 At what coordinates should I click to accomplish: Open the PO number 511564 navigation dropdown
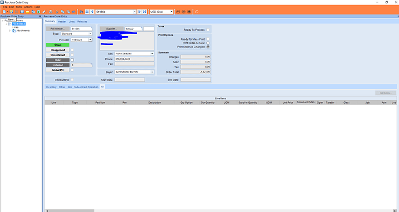(135, 12)
